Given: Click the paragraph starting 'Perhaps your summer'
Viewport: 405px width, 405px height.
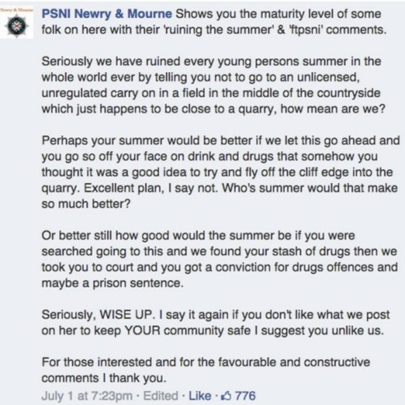Looking at the screenshot, I should (x=221, y=172).
